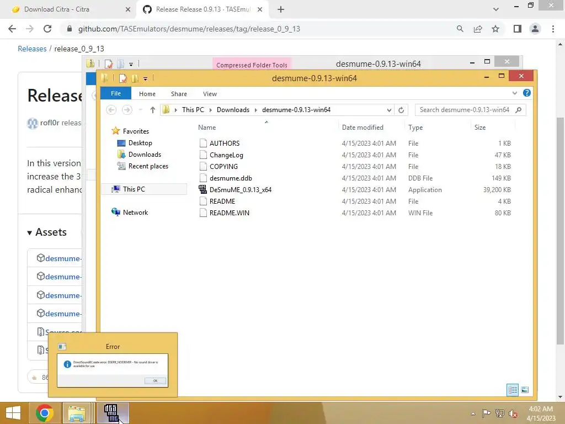Click Downloads in the address breadcrumb
The width and height of the screenshot is (565, 424).
pyautogui.click(x=233, y=110)
